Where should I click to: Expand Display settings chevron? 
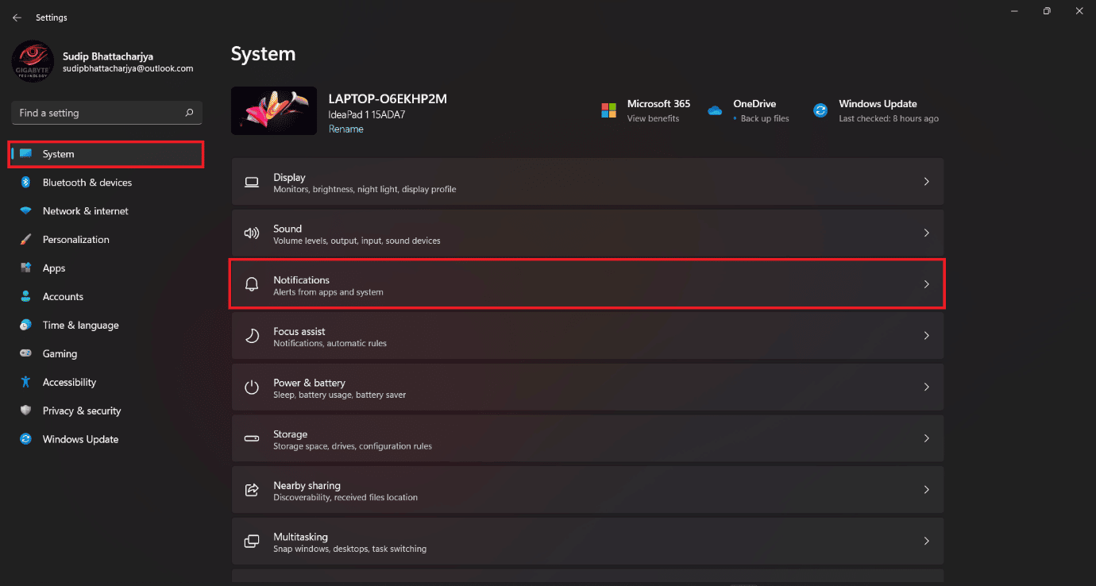pyautogui.click(x=926, y=182)
